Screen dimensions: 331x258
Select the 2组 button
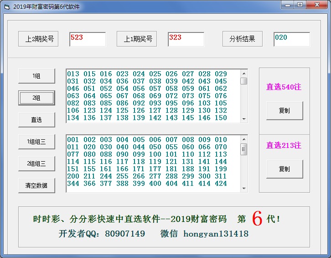click(x=36, y=98)
